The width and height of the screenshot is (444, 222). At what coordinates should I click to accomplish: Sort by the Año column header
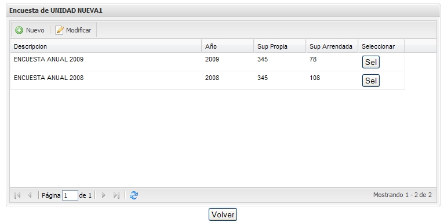click(228, 46)
